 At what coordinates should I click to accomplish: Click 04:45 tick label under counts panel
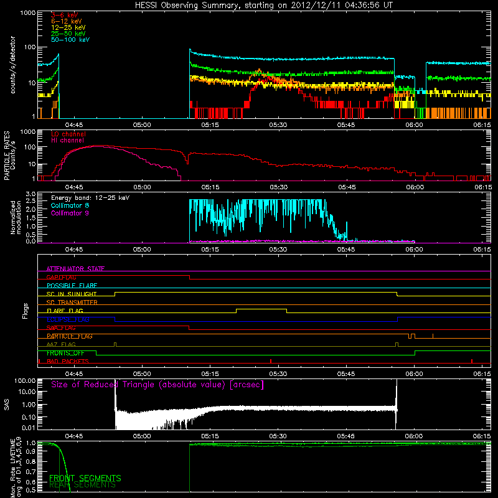[x=74, y=125]
